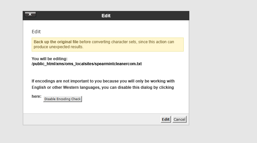The image size is (257, 143).
Task: Click the "You will be editing:" label
Action: click(50, 59)
